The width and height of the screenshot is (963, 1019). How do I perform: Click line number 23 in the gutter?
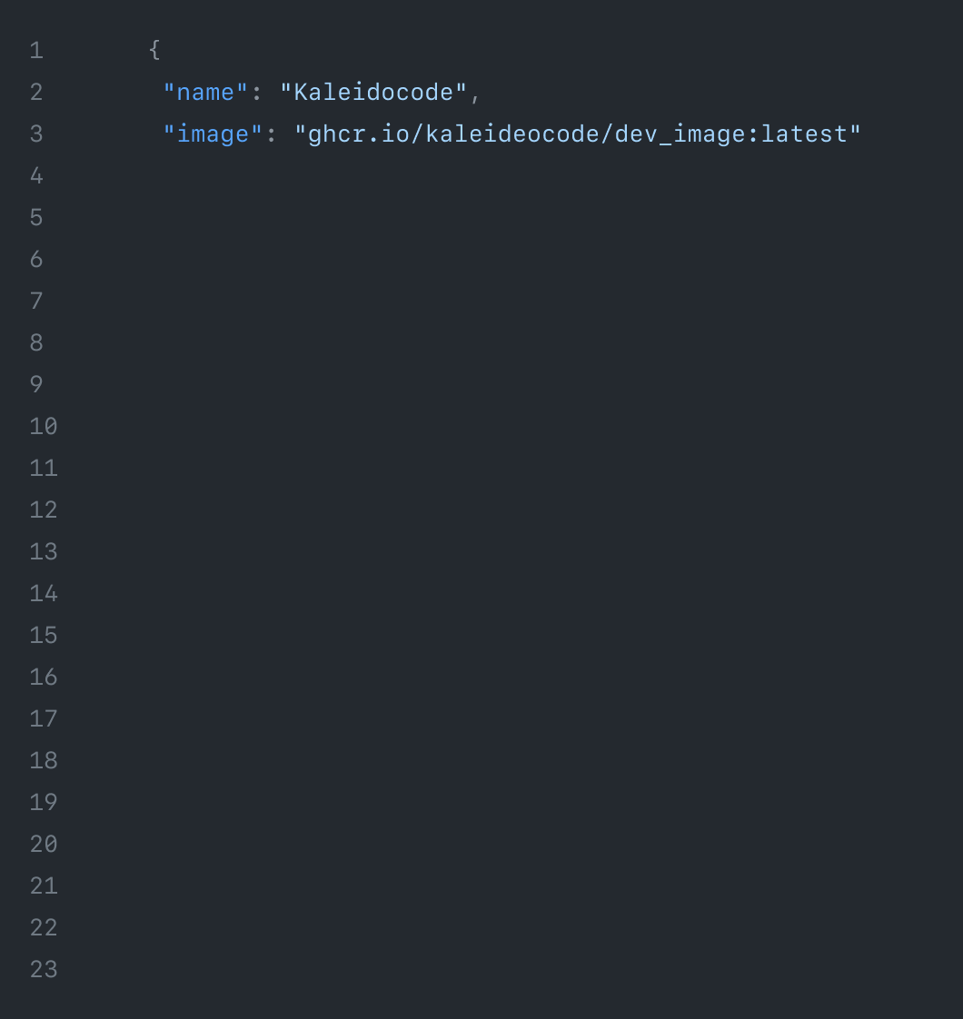44,969
